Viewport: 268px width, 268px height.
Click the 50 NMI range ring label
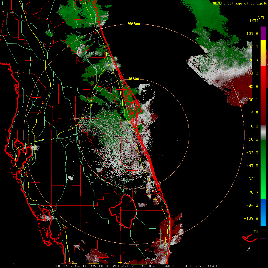134,79
